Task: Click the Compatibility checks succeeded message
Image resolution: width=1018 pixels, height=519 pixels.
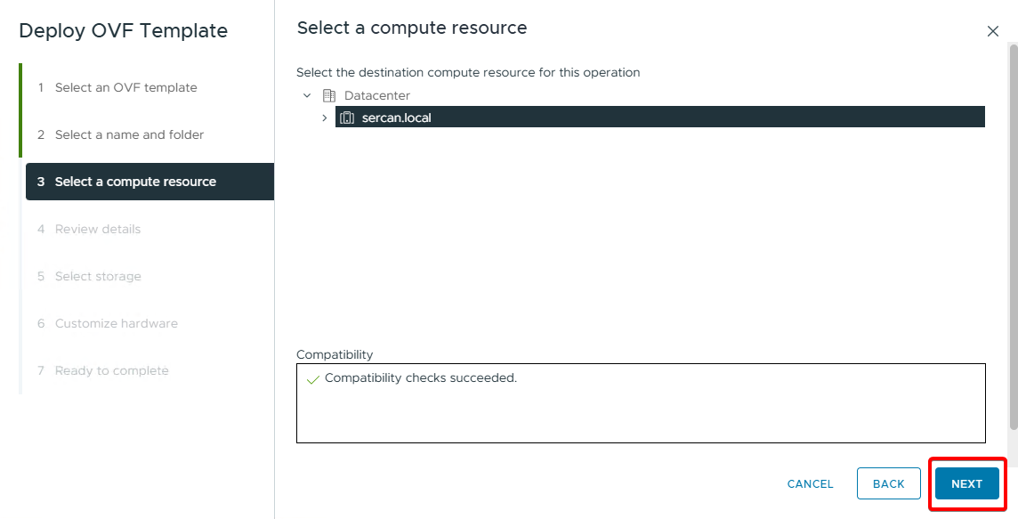Action: (420, 378)
